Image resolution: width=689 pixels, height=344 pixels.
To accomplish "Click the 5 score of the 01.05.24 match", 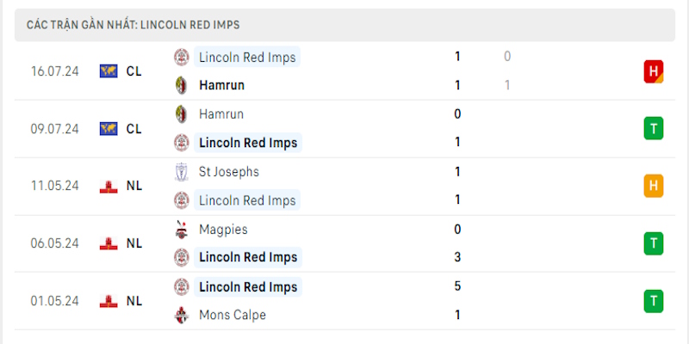I will click(x=457, y=286).
